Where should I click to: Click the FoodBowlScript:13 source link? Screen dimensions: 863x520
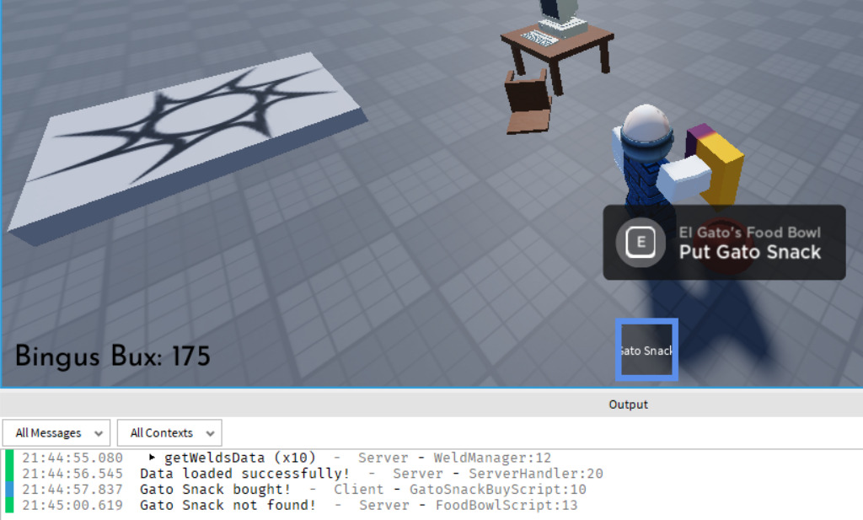coord(507,505)
